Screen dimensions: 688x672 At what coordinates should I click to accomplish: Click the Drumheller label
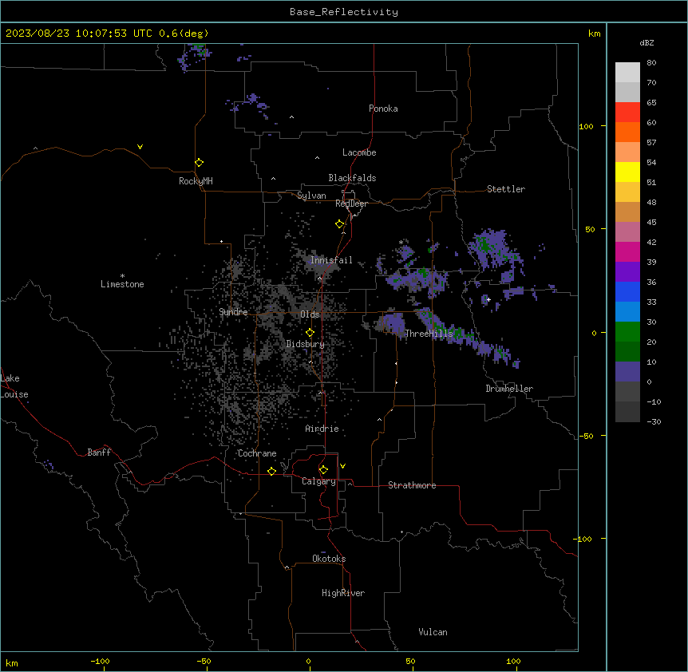click(x=509, y=389)
